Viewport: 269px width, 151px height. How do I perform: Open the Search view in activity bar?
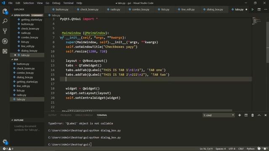pos(5,21)
